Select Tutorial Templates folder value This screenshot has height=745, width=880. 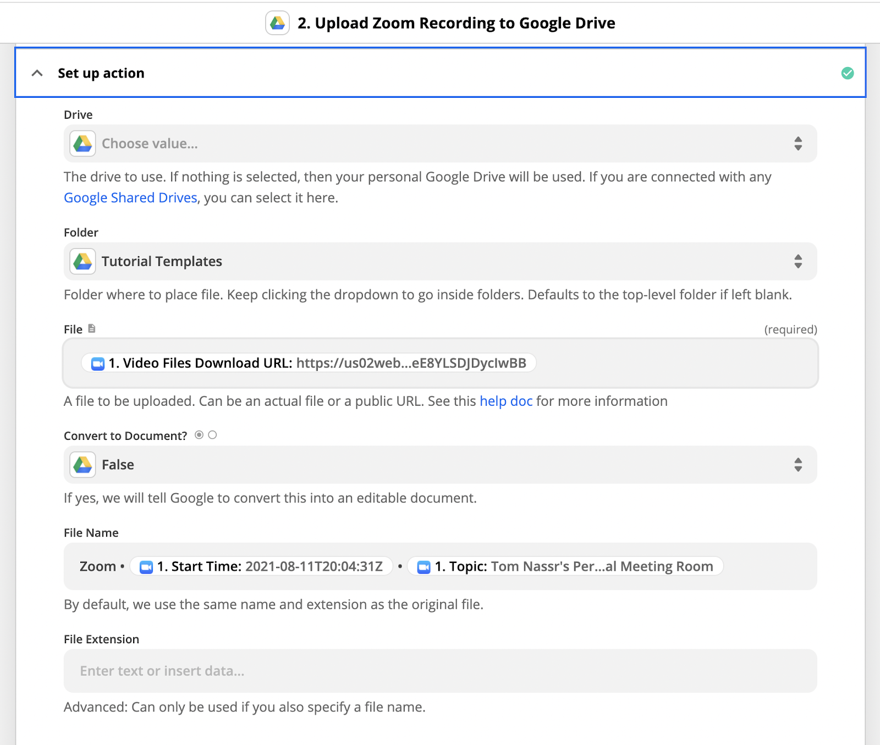point(162,261)
